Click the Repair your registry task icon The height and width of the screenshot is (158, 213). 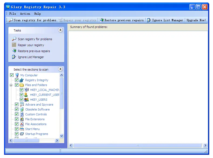pyautogui.click(x=14, y=45)
